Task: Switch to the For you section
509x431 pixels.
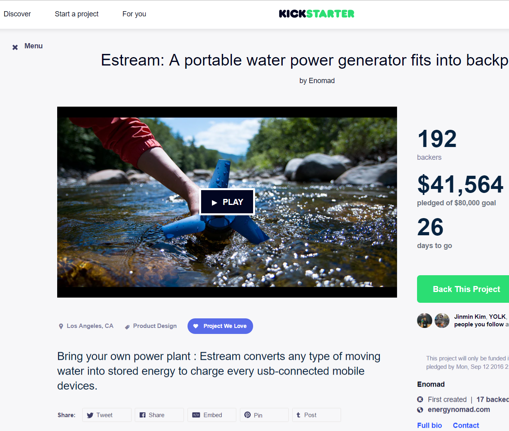Action: 134,14
